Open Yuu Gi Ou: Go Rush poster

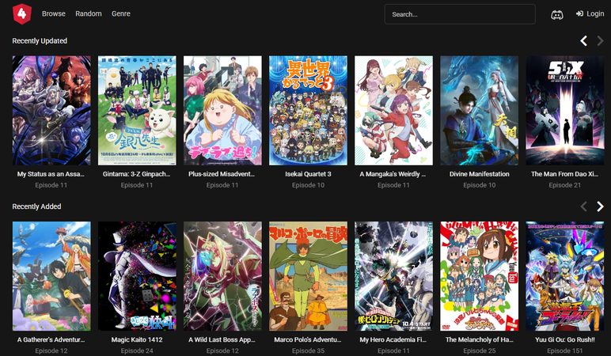[x=564, y=276]
